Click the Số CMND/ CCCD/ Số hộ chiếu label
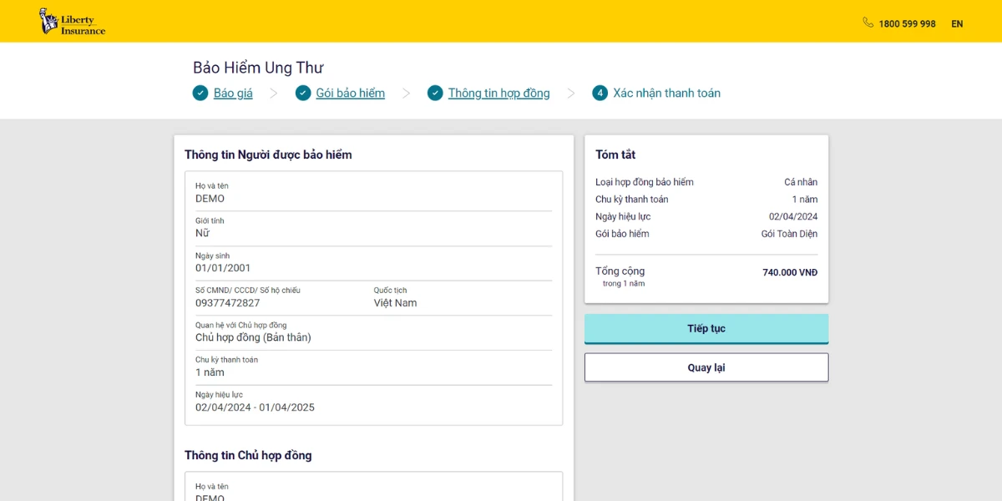The height and width of the screenshot is (501, 1002). 248,291
